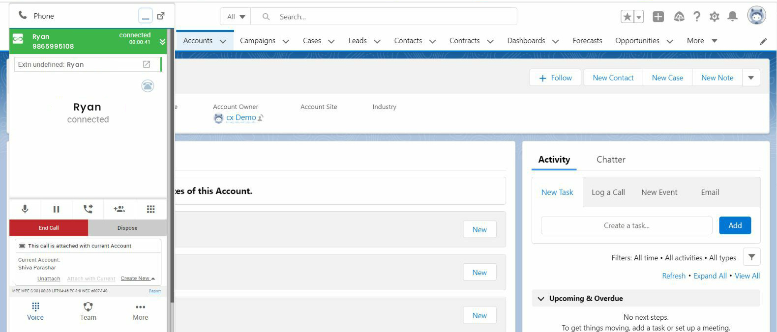This screenshot has width=777, height=332.
Task: Refresh the activity timeline
Action: click(674, 276)
